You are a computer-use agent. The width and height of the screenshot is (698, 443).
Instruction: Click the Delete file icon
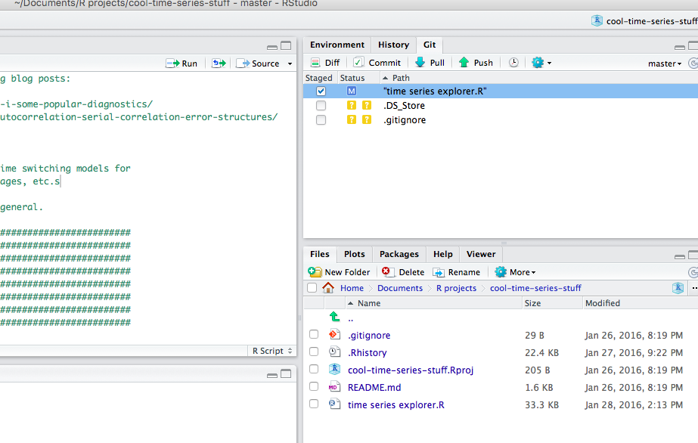(387, 272)
